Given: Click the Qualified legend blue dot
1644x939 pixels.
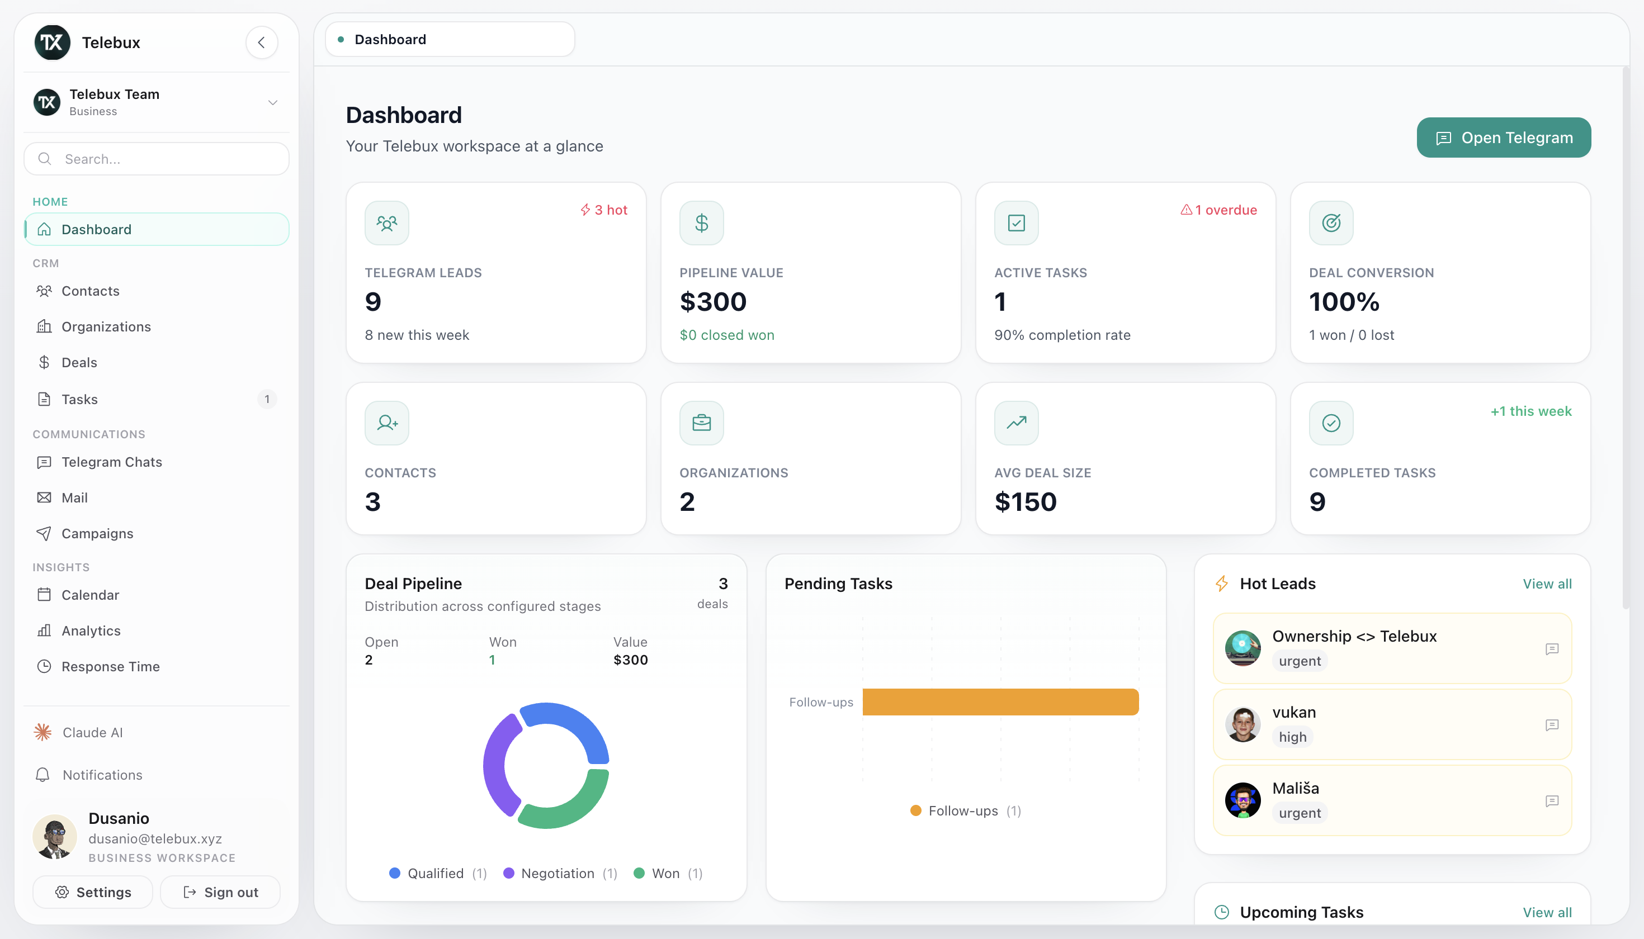Looking at the screenshot, I should coord(395,873).
